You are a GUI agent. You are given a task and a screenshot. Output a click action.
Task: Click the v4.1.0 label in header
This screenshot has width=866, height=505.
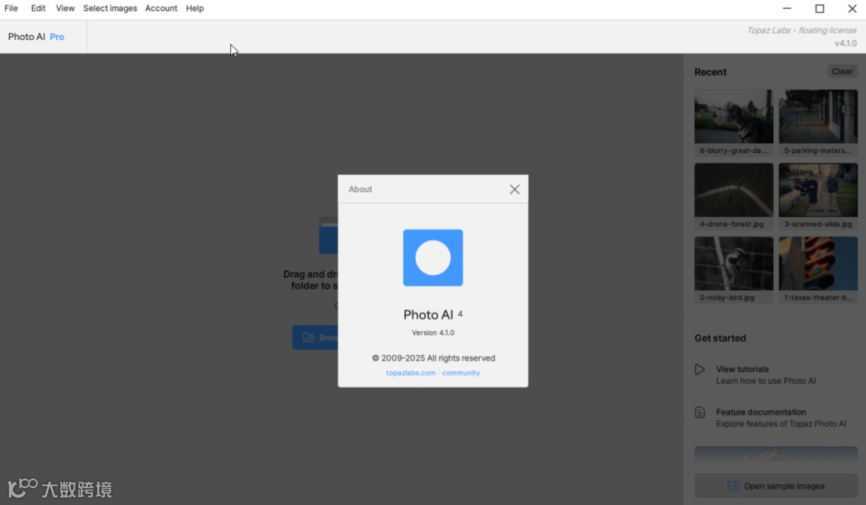[846, 43]
